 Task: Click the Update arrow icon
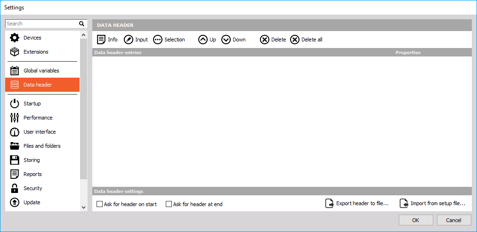click(15, 202)
